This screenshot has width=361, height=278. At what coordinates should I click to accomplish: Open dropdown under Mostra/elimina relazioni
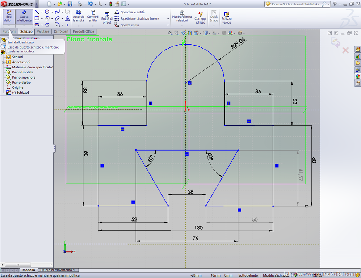pos(182,26)
